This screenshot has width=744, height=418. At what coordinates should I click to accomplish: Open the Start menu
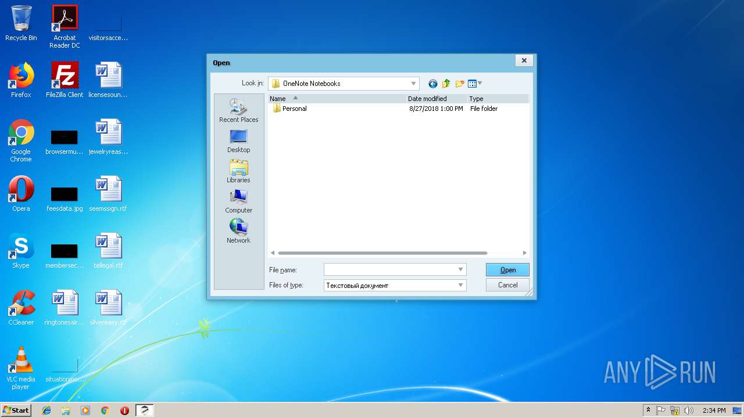(16, 410)
